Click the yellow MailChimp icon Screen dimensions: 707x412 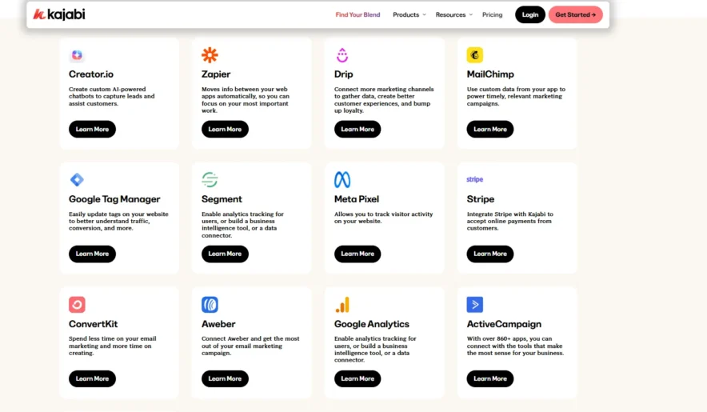(x=475, y=55)
